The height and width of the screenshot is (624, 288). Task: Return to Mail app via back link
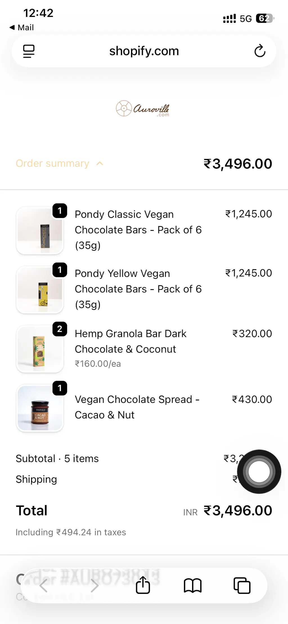pyautogui.click(x=22, y=27)
